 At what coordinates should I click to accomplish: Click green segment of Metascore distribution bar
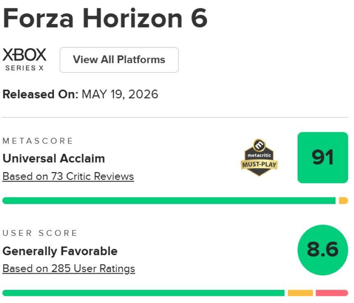click(x=169, y=201)
